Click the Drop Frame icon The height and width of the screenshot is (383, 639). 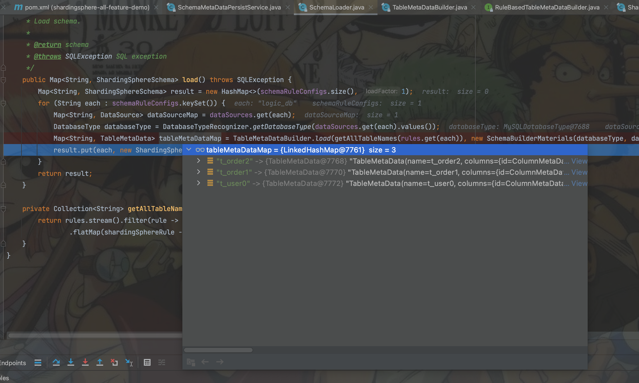(114, 362)
